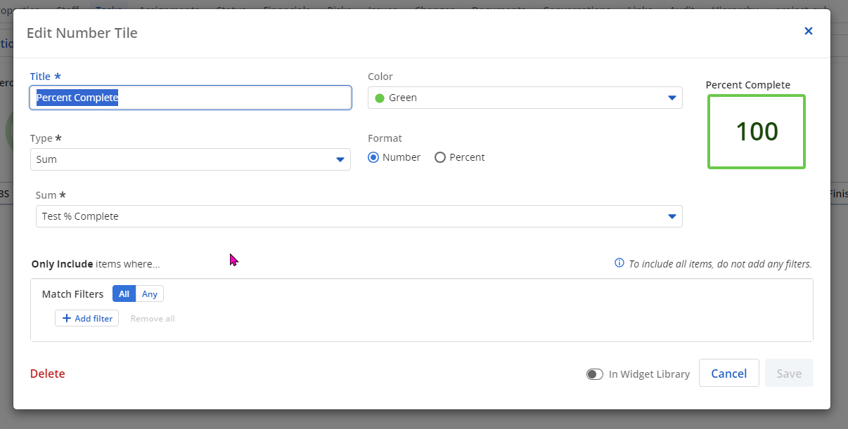Expand the Type dropdown arrow
This screenshot has height=429, width=848.
[x=340, y=160]
